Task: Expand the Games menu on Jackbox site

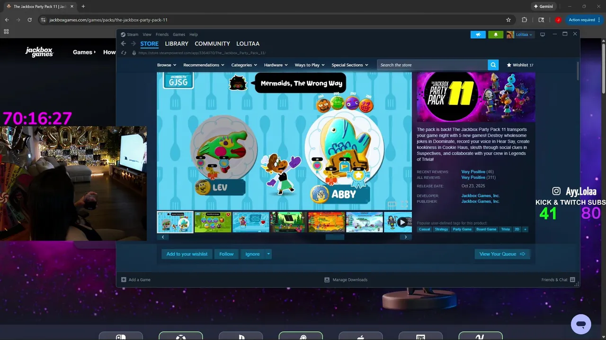Action: click(x=84, y=52)
